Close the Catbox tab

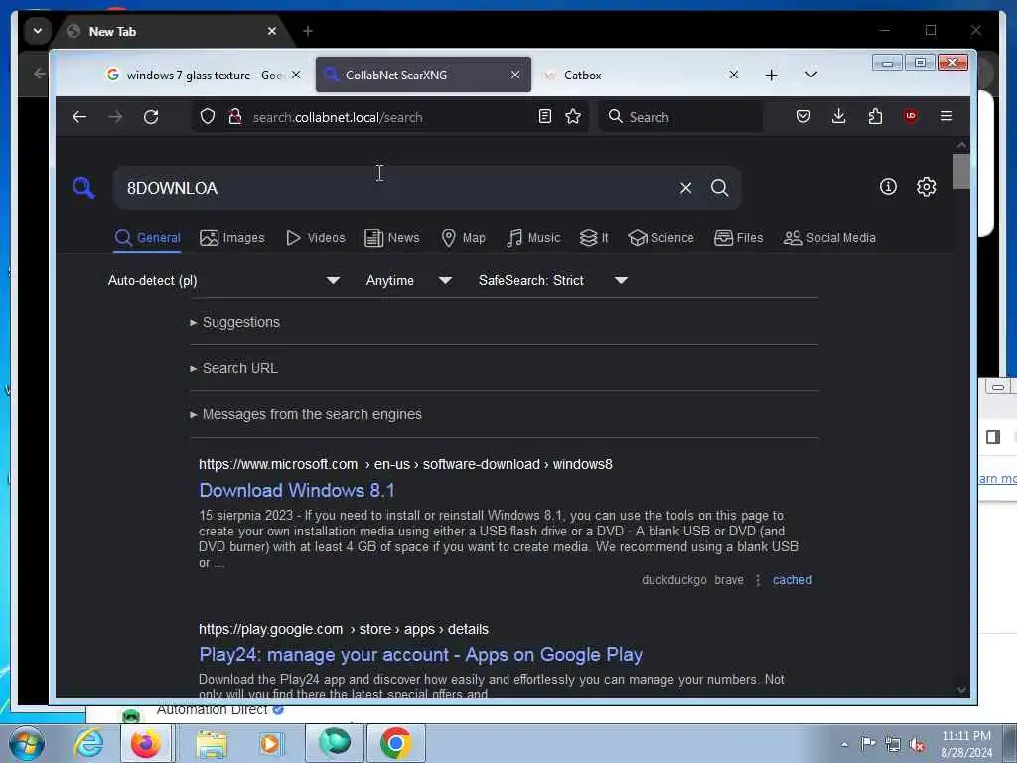734,75
